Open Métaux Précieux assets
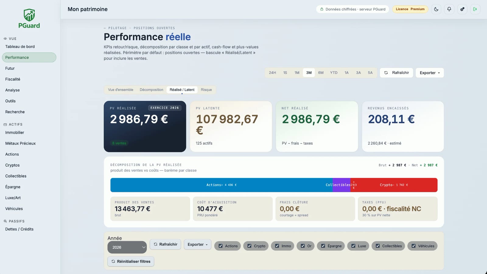 click(x=29, y=143)
